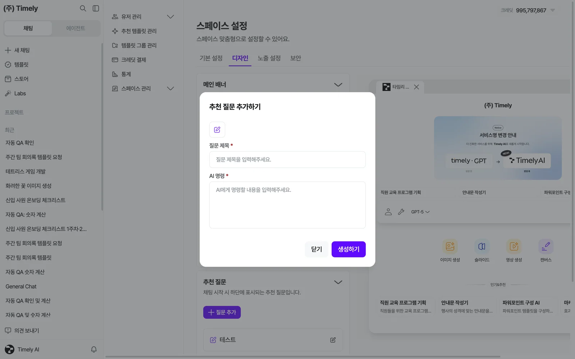
Task: Click the user profile icon in preview
Action: click(x=388, y=212)
